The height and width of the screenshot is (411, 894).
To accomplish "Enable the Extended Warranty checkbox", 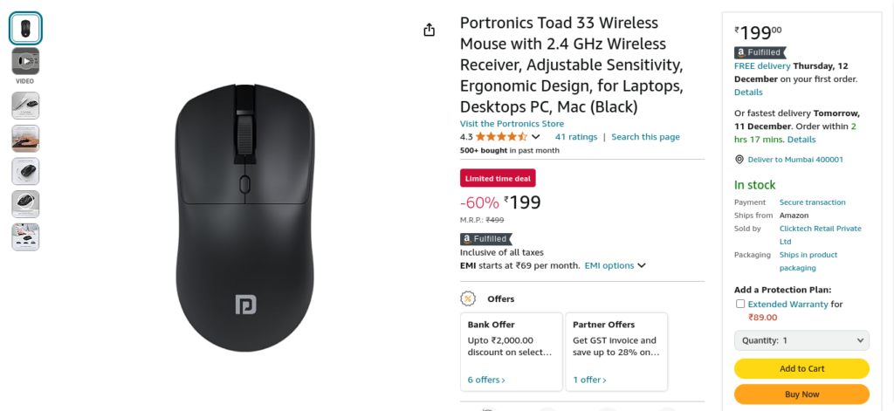I will point(740,304).
